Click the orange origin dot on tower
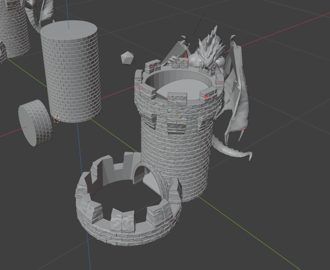This screenshot has height=270, width=330. (177, 116)
